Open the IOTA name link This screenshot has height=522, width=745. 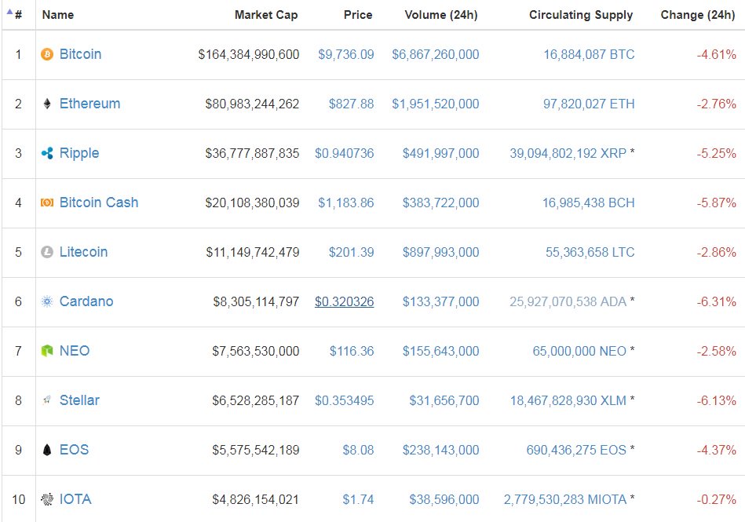(x=75, y=498)
